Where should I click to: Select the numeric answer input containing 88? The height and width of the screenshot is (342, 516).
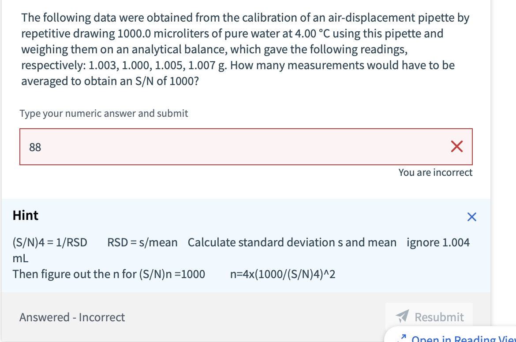tap(176, 147)
